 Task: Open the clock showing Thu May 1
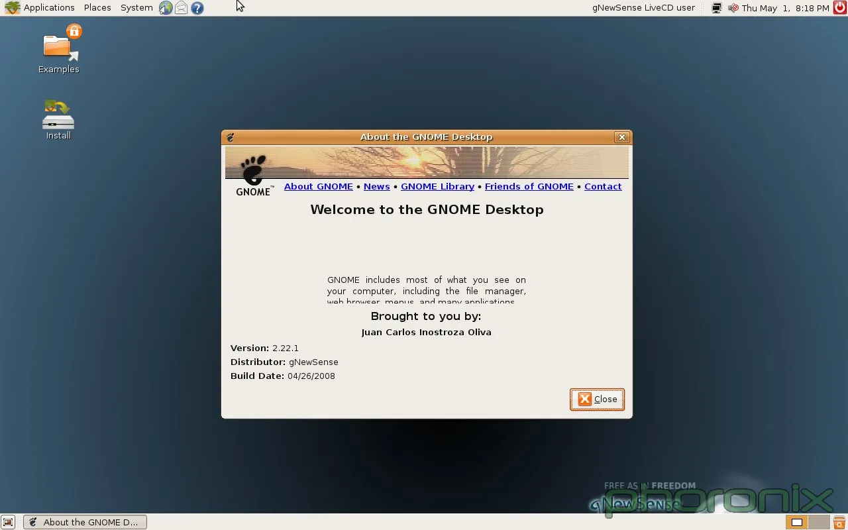pos(785,8)
